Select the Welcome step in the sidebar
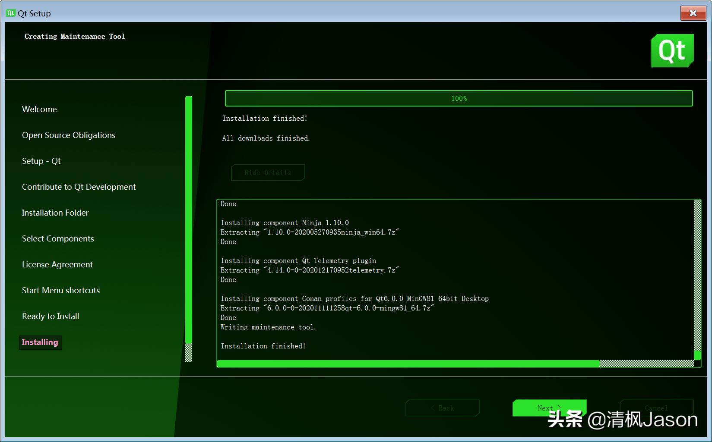This screenshot has height=442, width=712. pyautogui.click(x=39, y=109)
